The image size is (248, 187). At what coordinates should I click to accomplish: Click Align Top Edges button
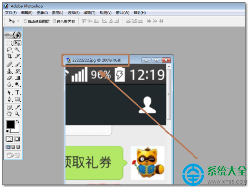84,21
